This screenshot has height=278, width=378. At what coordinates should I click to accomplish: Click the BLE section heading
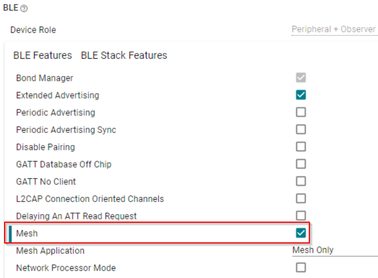tap(11, 9)
